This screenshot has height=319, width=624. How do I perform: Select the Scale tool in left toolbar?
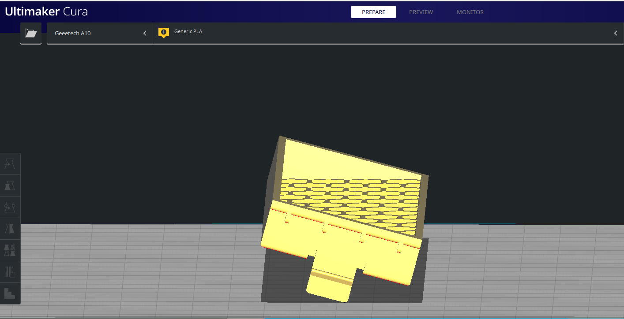10,185
